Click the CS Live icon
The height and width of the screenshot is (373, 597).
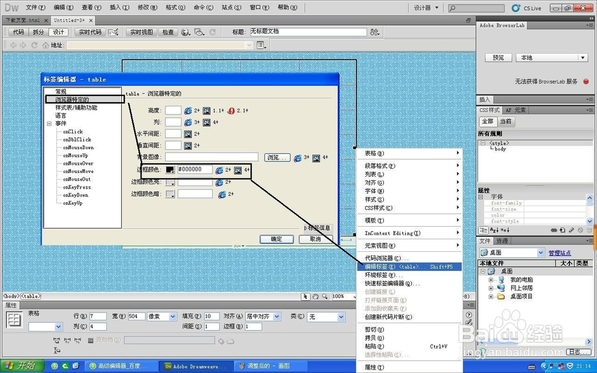516,8
